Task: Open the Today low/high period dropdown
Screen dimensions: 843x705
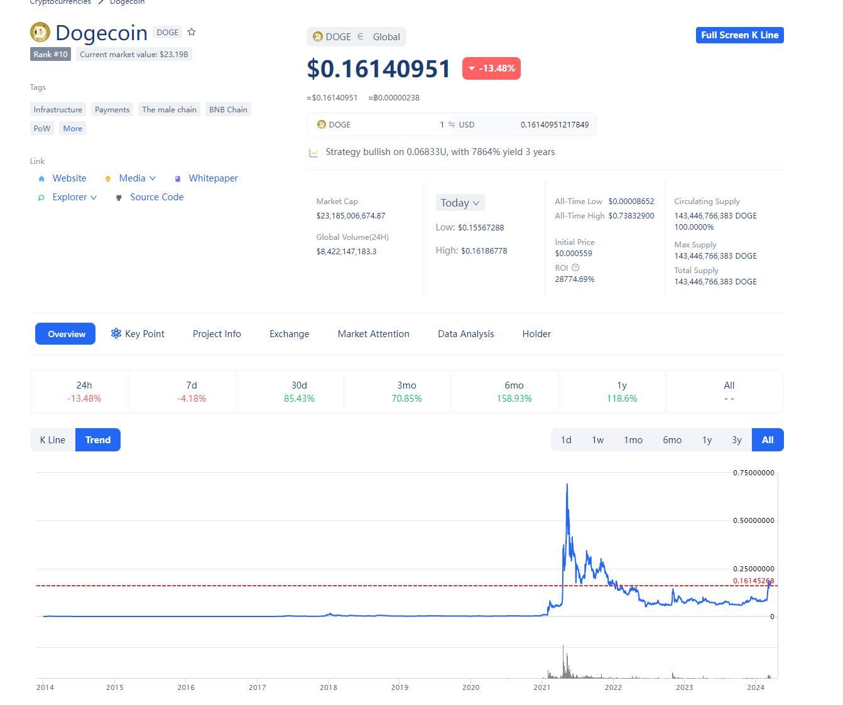Action: [x=460, y=203]
